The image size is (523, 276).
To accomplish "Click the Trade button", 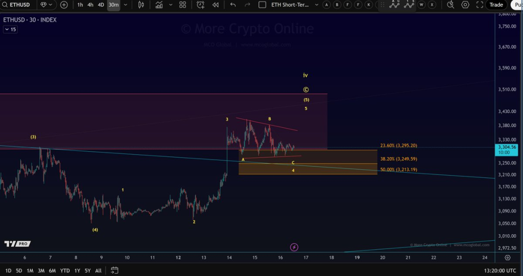I will coord(496,5).
